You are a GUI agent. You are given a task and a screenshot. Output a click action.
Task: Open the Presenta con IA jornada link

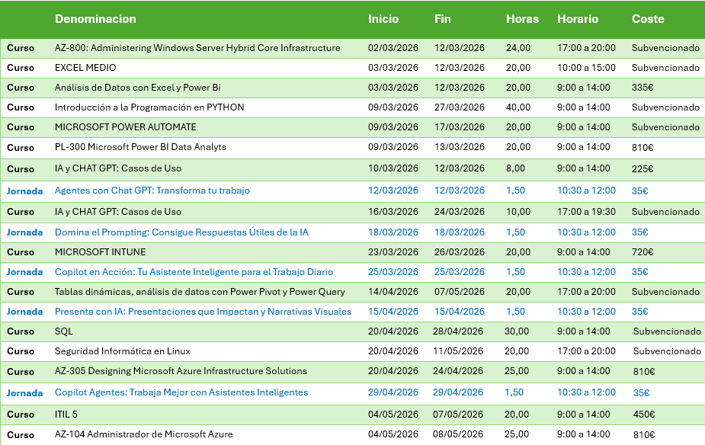(x=203, y=312)
